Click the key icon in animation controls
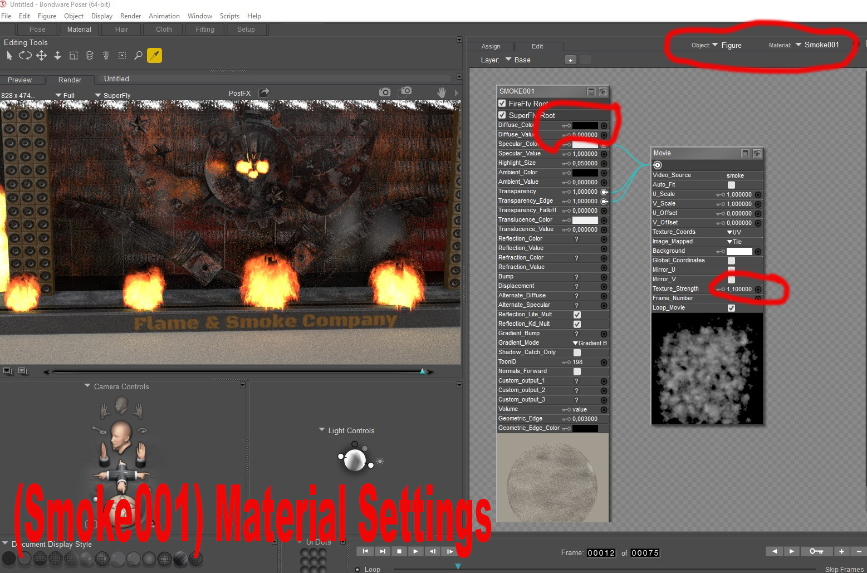This screenshot has width=867, height=573. [816, 551]
